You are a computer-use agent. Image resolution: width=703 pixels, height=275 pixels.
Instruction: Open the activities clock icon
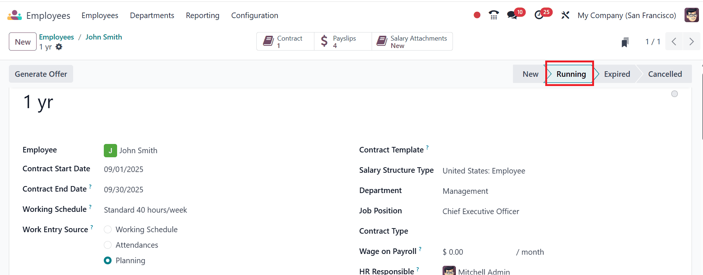click(x=539, y=15)
